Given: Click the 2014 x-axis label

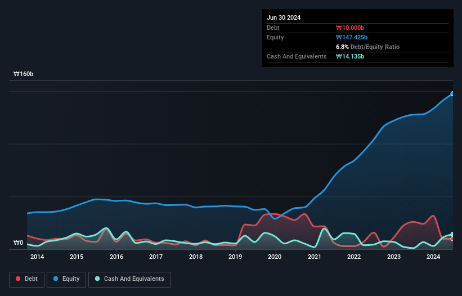Looking at the screenshot, I should [x=37, y=257].
